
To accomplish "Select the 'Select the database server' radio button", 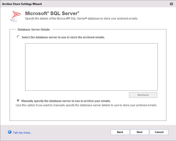I will click(18, 37).
